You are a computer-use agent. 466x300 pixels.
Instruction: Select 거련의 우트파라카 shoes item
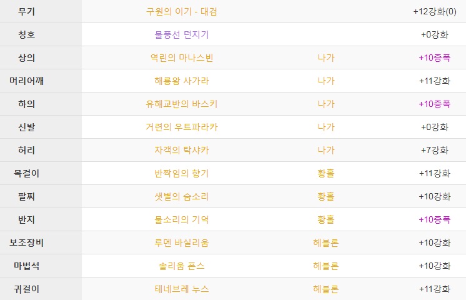point(181,127)
